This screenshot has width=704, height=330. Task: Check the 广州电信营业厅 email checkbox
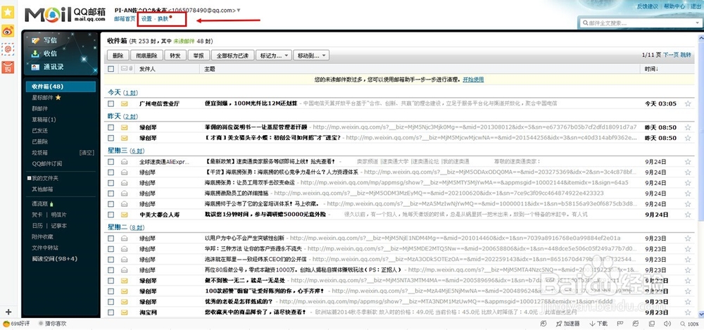pyautogui.click(x=111, y=103)
